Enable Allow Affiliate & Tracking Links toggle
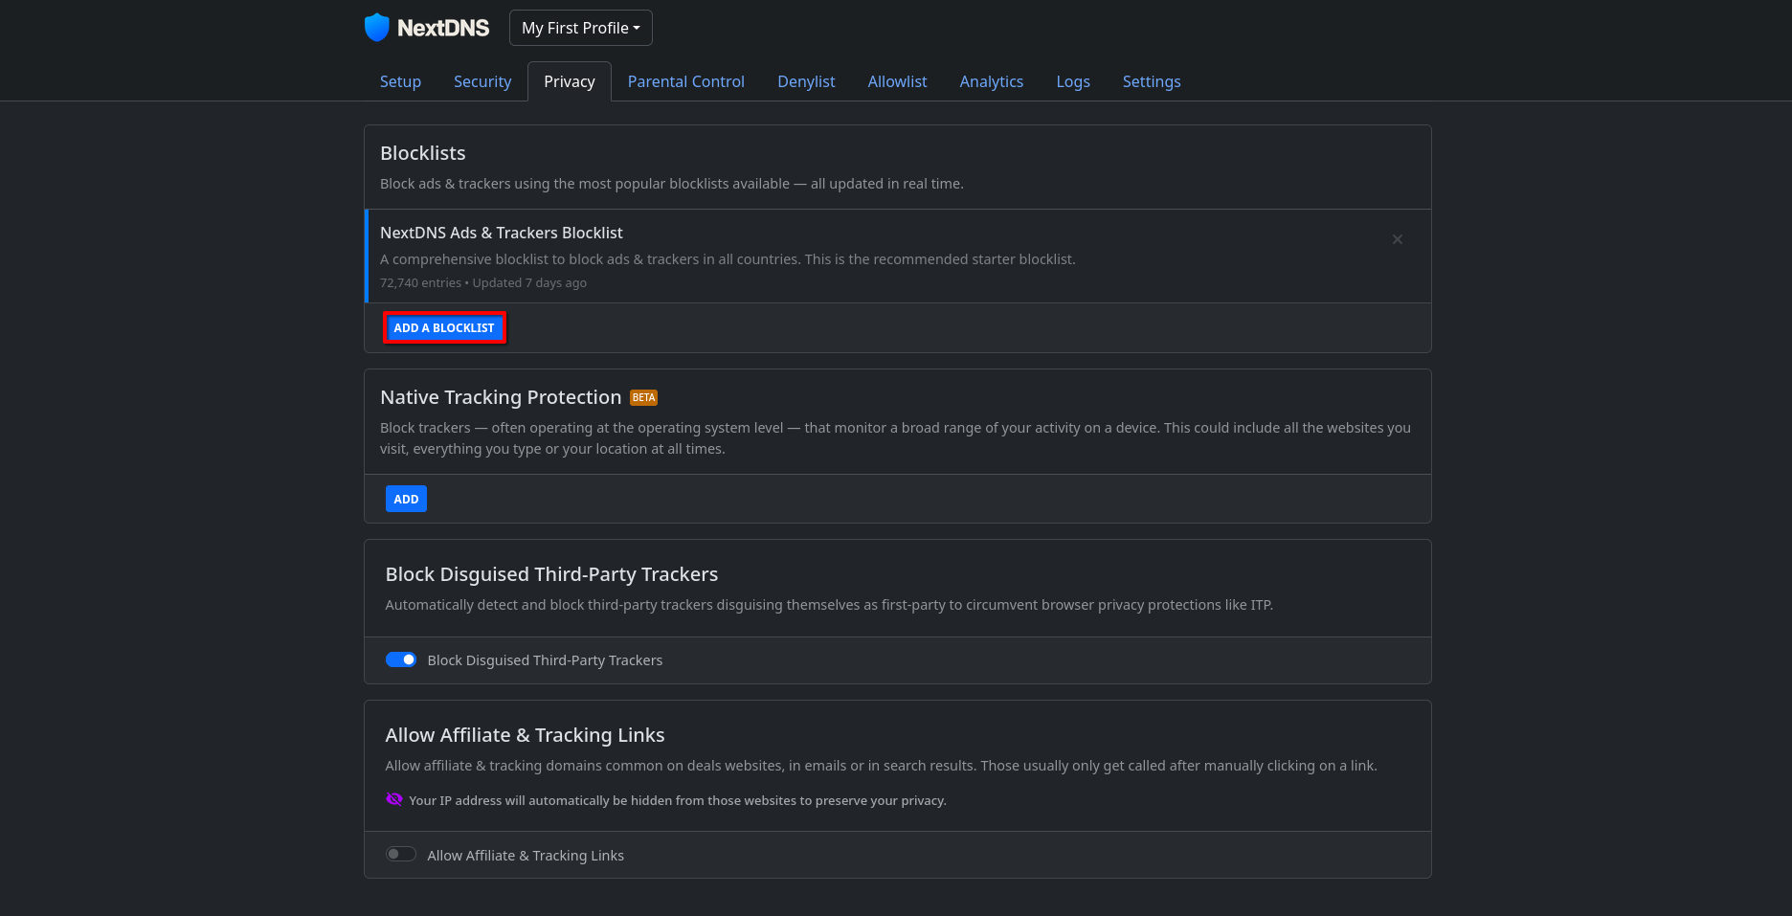Viewport: 1792px width, 916px height. [x=401, y=854]
